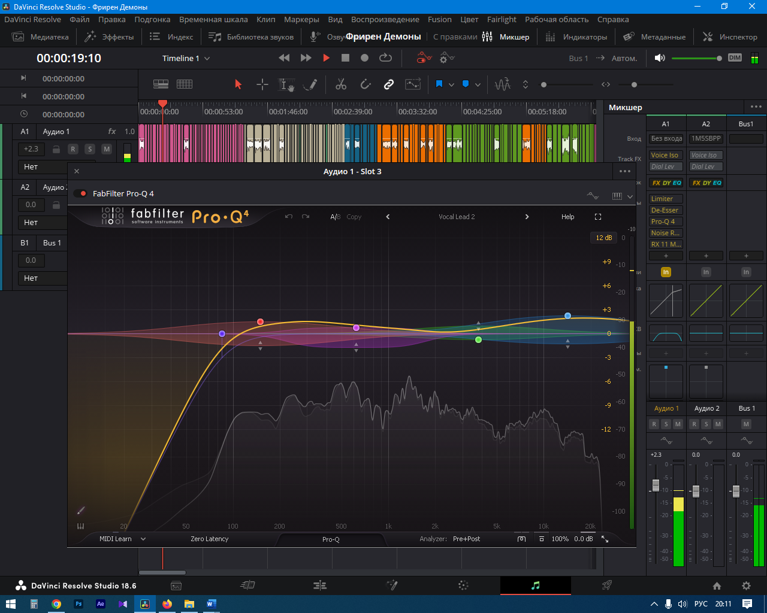Open the Индекс panel
Screen dimensions: 767x613
click(x=171, y=37)
